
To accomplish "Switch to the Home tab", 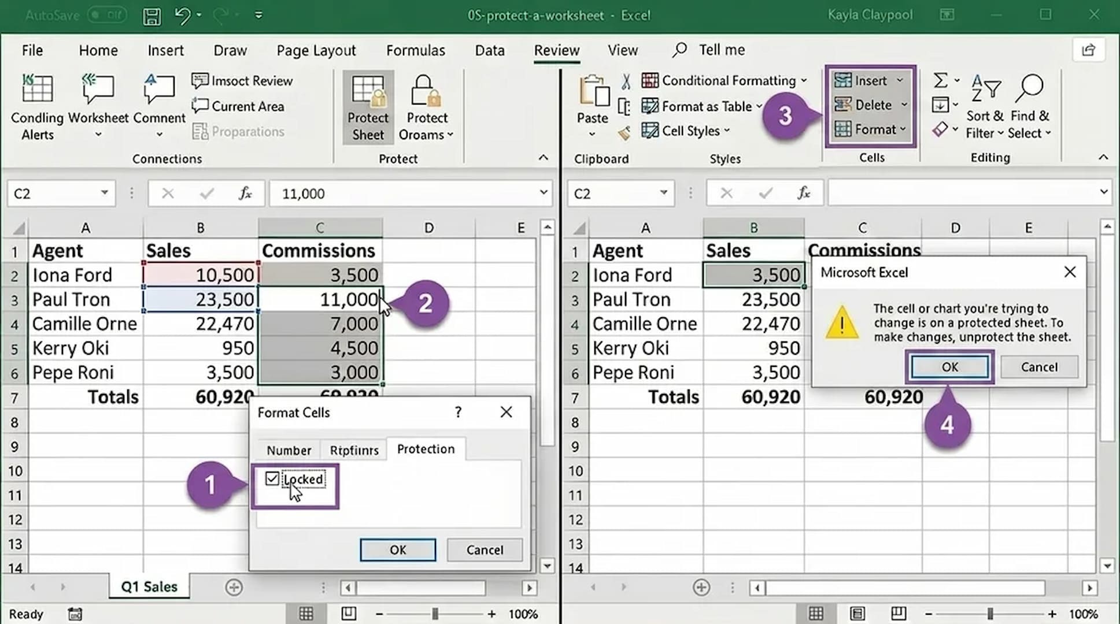I will click(x=98, y=50).
